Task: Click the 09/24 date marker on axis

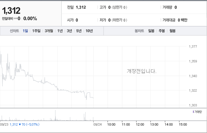Action: click(x=98, y=124)
